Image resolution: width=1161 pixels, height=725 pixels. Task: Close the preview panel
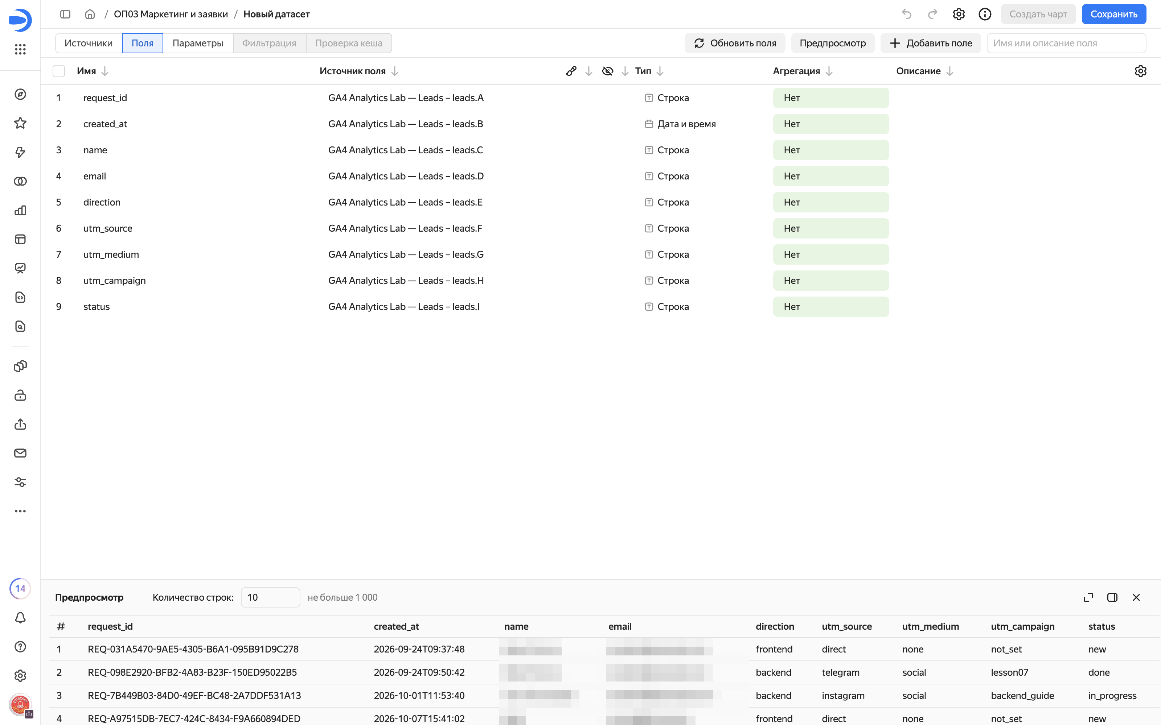pos(1136,597)
